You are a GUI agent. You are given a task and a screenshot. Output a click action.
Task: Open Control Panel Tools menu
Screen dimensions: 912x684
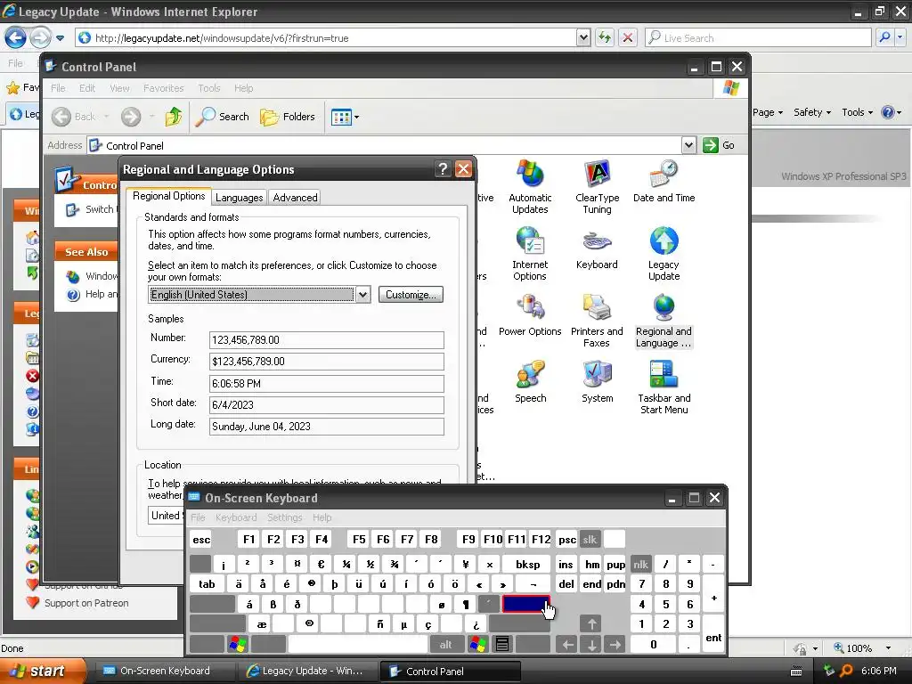click(x=208, y=88)
